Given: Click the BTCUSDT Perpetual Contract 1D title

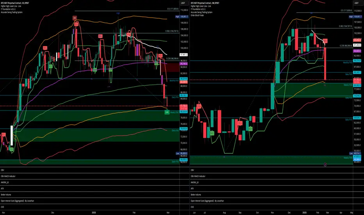Looking at the screenshot, I should point(15,3).
